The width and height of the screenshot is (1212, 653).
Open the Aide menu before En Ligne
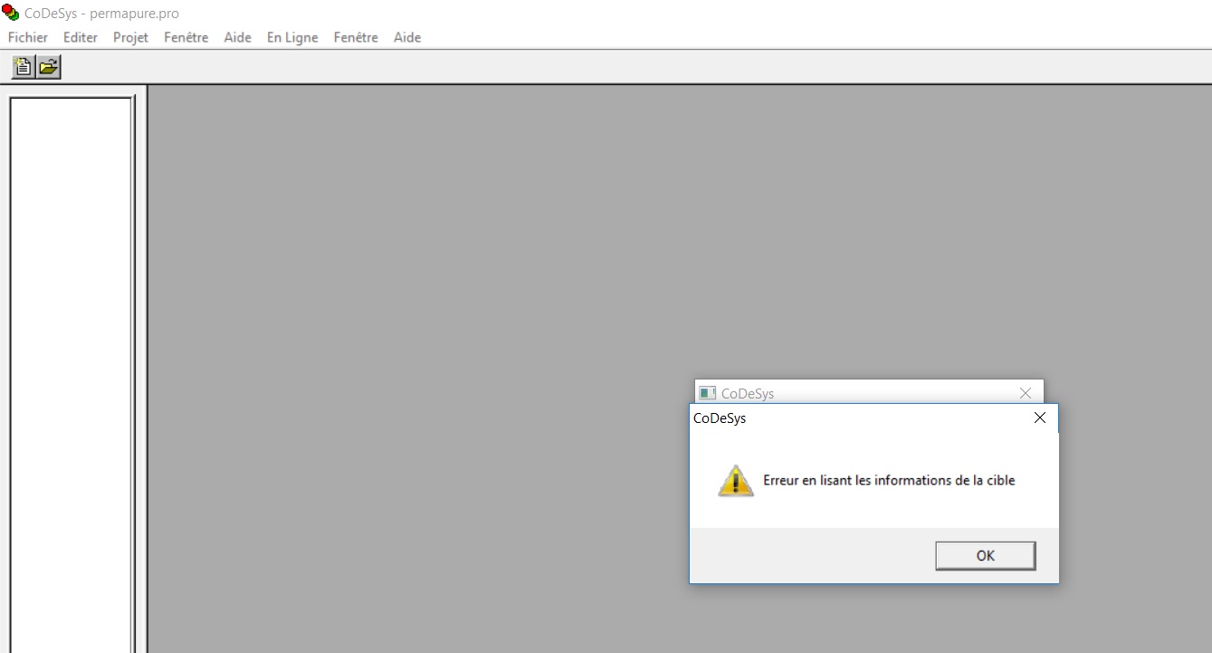(x=238, y=37)
